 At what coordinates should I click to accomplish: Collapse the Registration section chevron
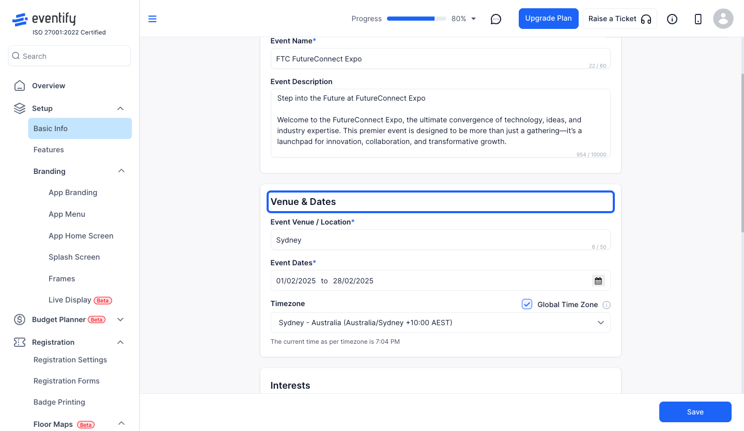coord(120,342)
